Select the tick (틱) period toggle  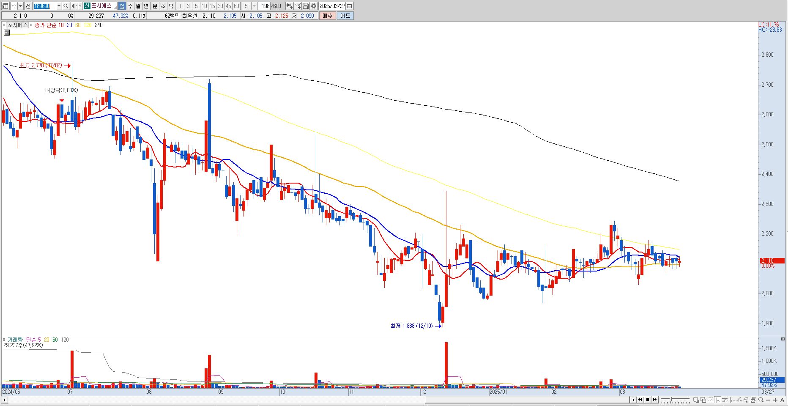tap(171, 6)
